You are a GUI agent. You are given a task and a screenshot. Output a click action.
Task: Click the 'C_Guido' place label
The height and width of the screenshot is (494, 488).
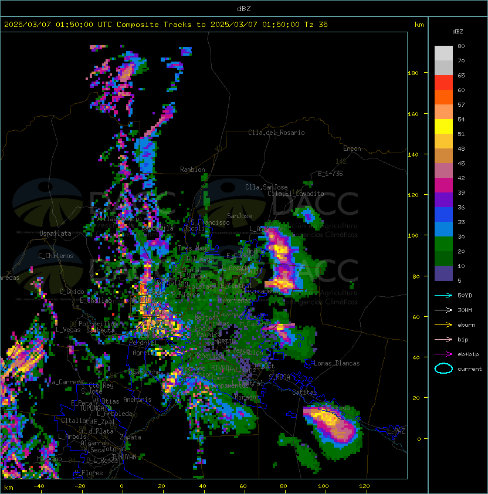coord(72,292)
